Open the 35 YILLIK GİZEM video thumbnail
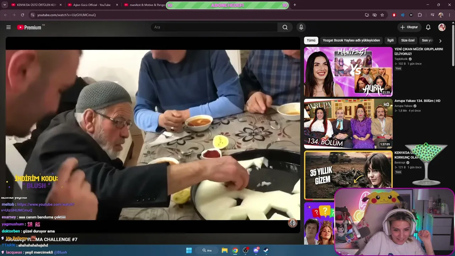The width and height of the screenshot is (455, 256). (x=348, y=175)
